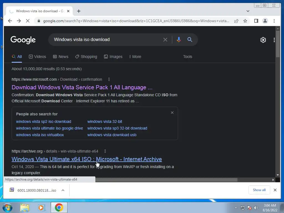
Task: Click horizontal scrollbar right arrow
Action: click(273, 180)
